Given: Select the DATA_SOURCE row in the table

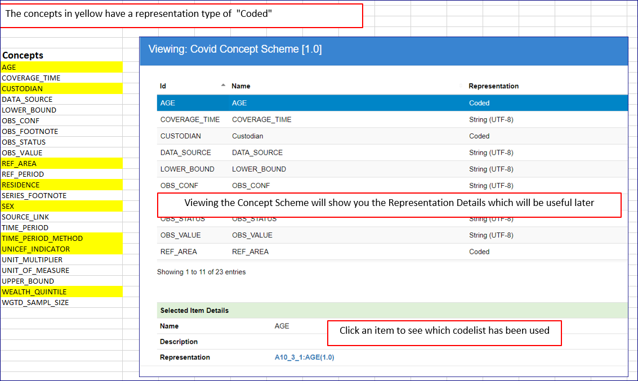Looking at the screenshot, I should pos(338,153).
